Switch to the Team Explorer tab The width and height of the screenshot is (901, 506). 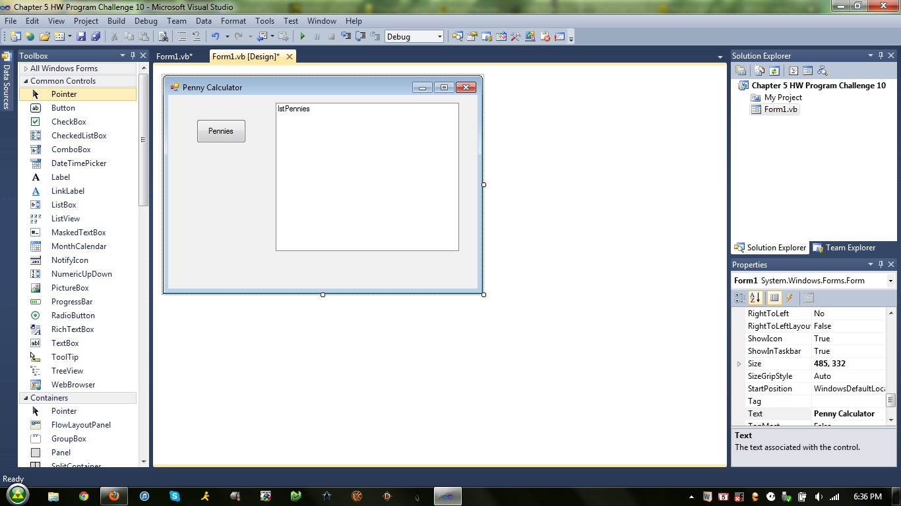tap(850, 247)
